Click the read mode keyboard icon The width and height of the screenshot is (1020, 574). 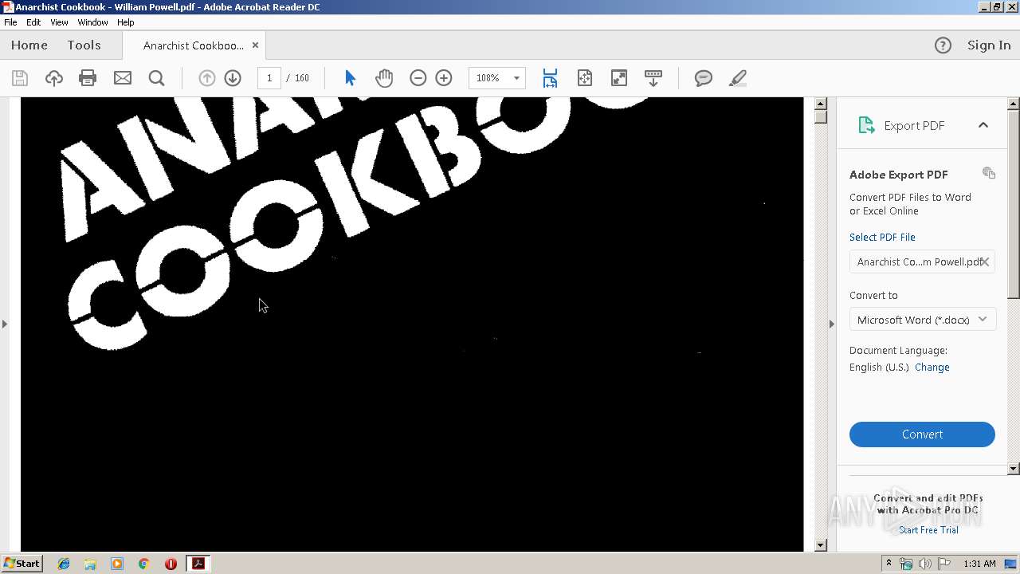653,78
